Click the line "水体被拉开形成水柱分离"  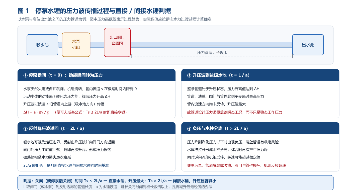227,150
